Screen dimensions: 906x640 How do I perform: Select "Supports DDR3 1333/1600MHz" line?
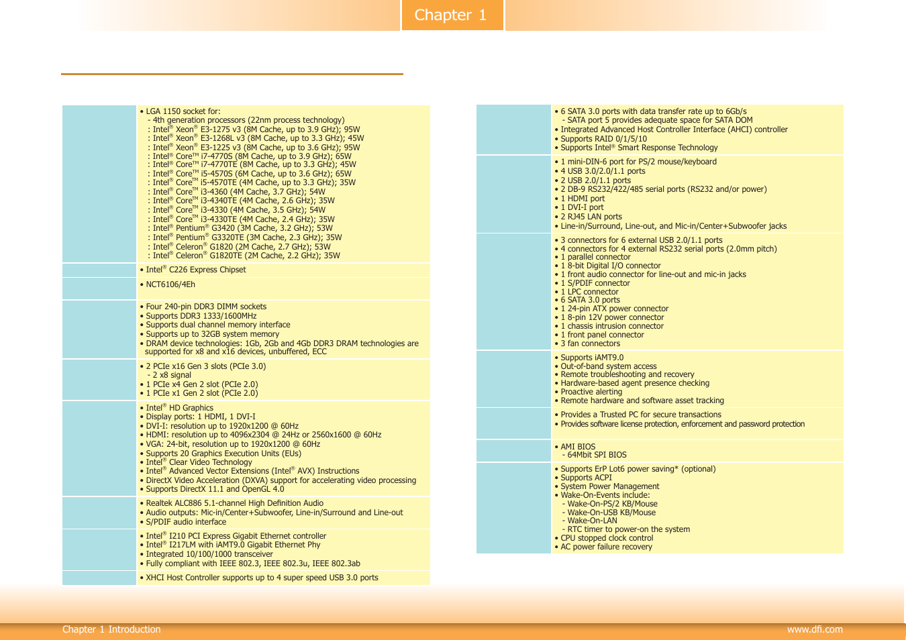[x=198, y=316]
